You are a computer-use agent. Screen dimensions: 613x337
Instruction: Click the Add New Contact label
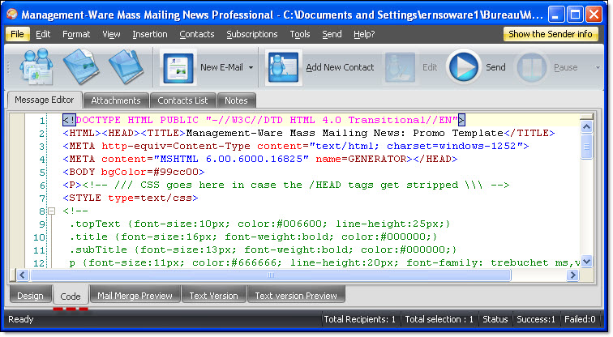[340, 67]
